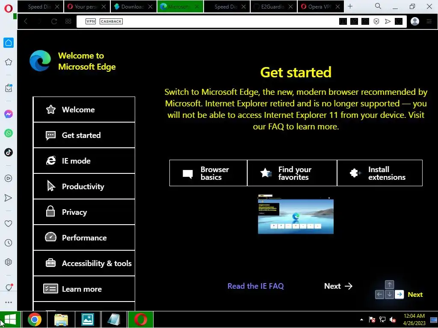The image size is (438, 328).
Task: Select Welcome in the Edge navigation
Action: [x=84, y=110]
